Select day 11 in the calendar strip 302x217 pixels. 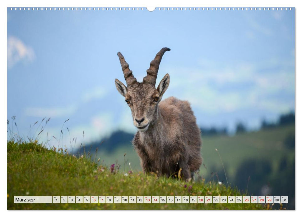point(132,200)
